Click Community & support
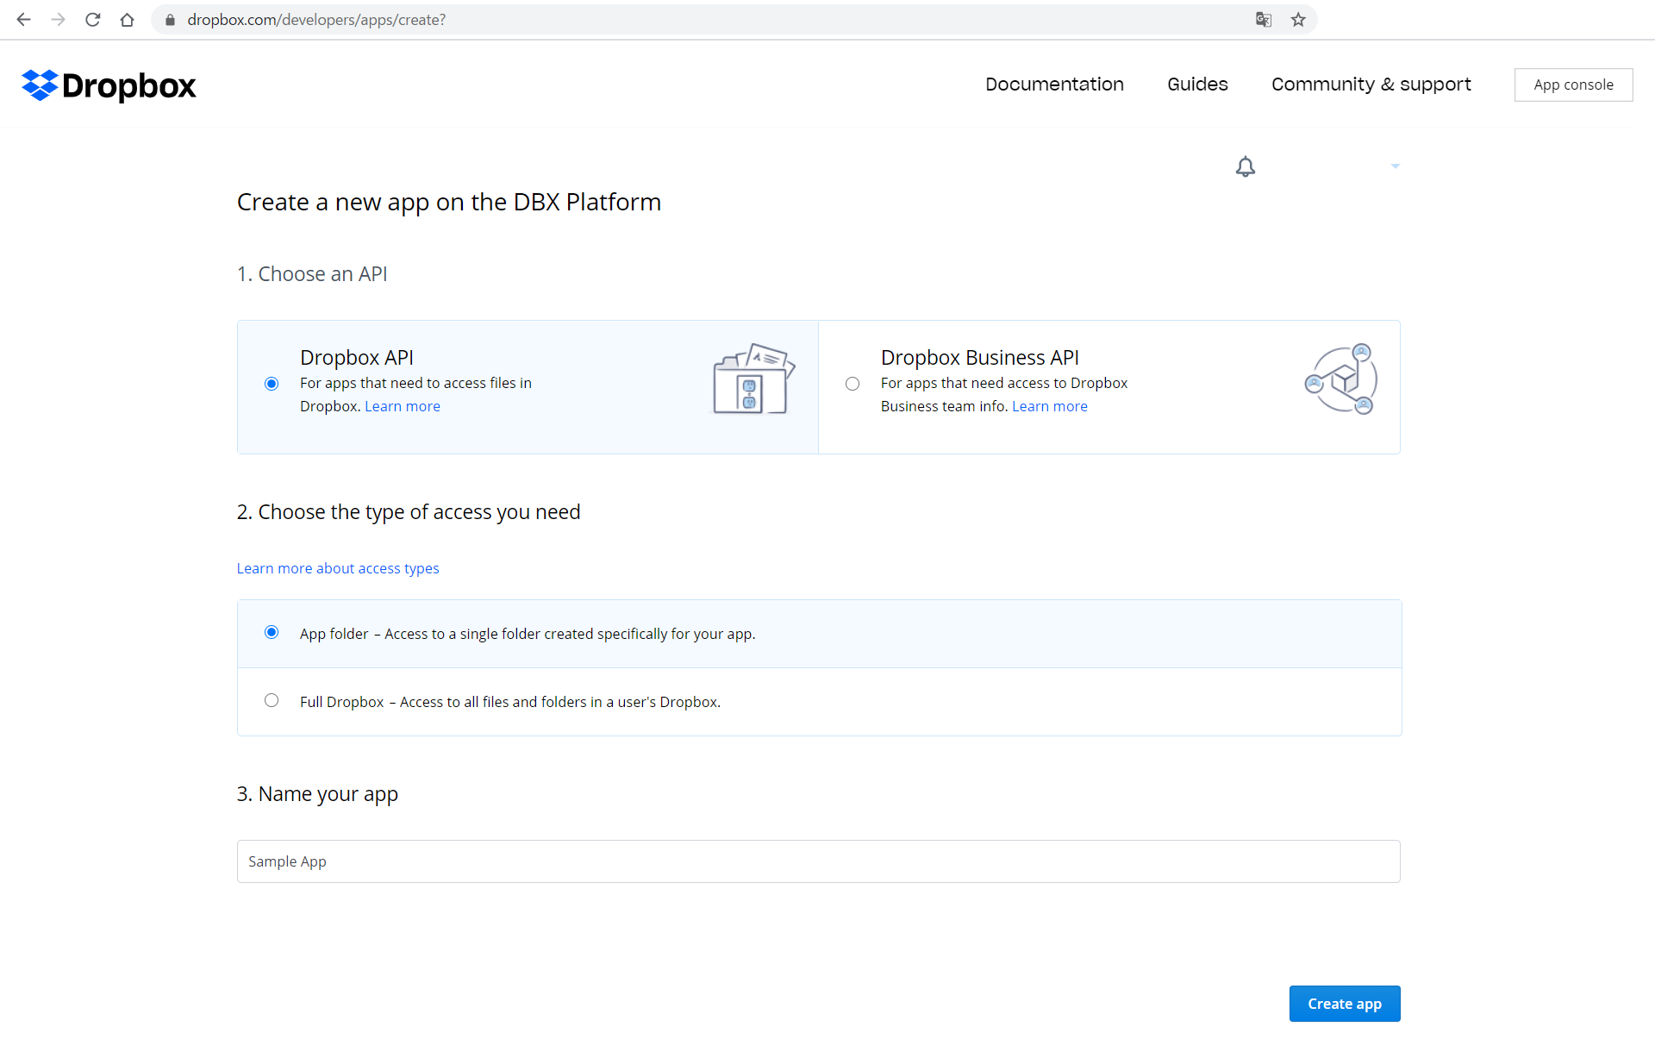 1371,84
